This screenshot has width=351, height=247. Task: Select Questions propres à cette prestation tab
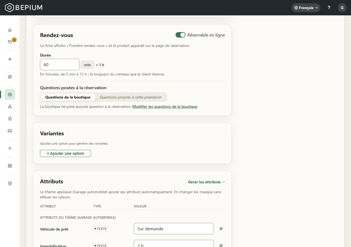131,97
